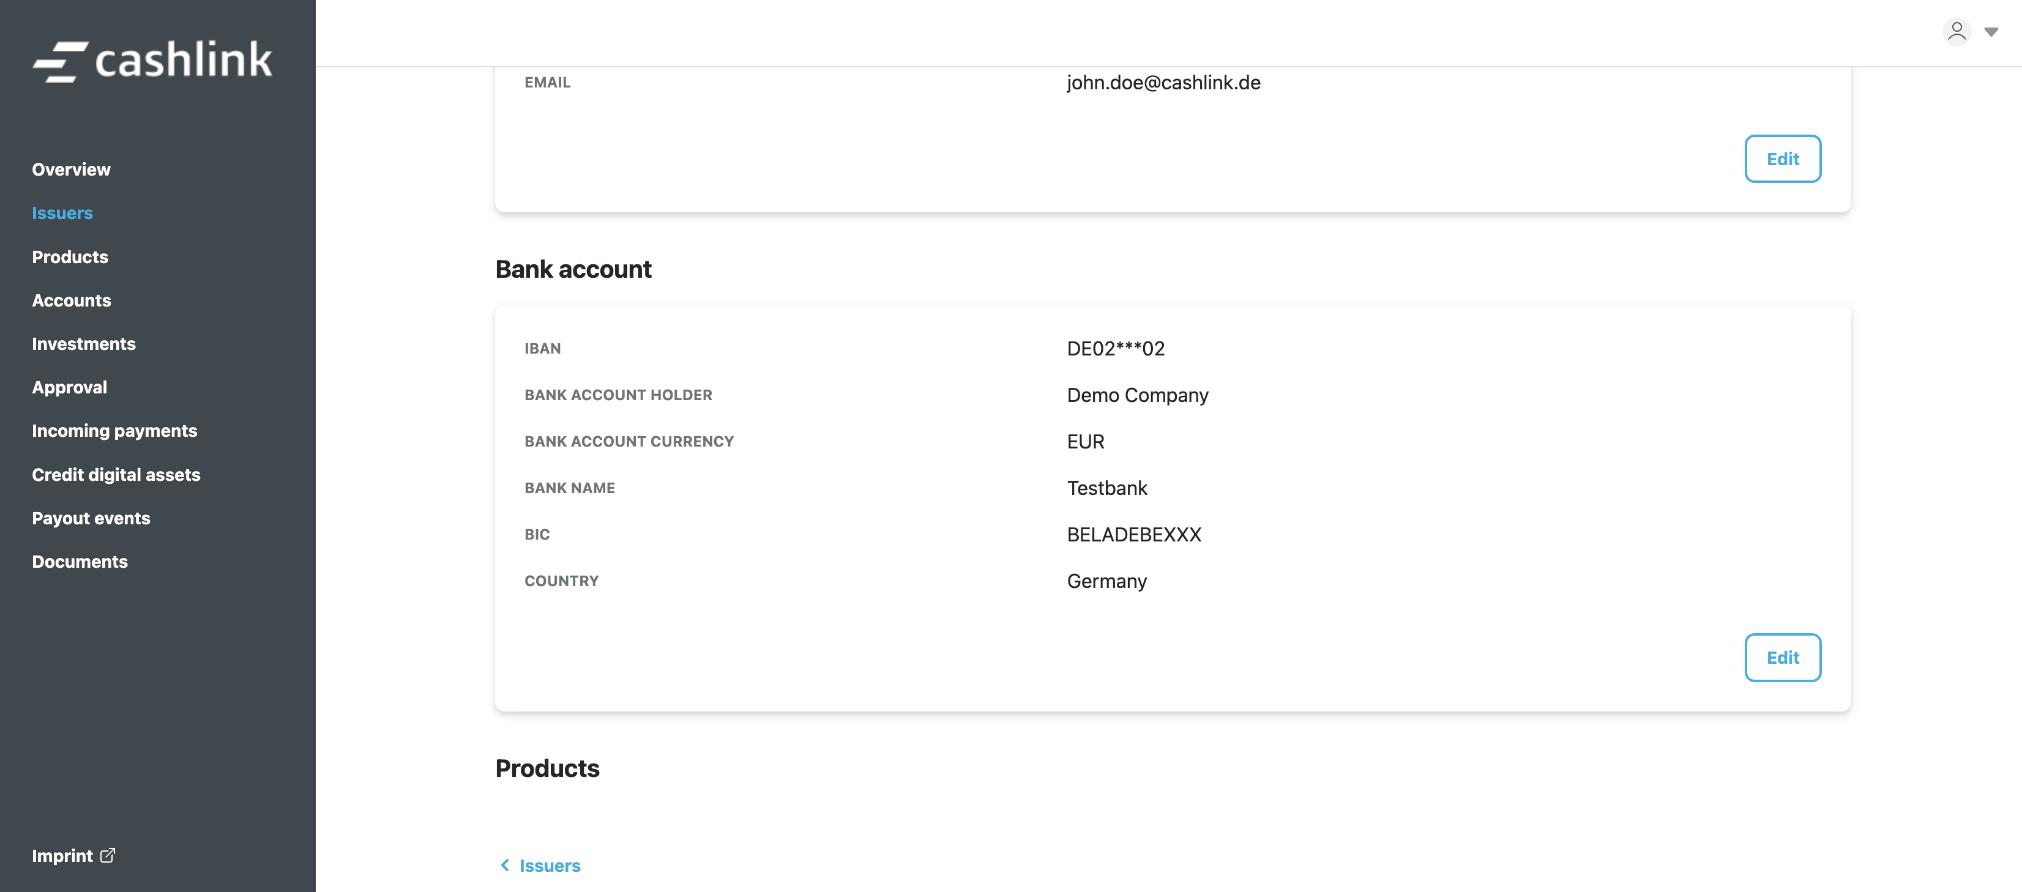The image size is (2022, 892).
Task: Edit the bank account details
Action: click(1782, 658)
